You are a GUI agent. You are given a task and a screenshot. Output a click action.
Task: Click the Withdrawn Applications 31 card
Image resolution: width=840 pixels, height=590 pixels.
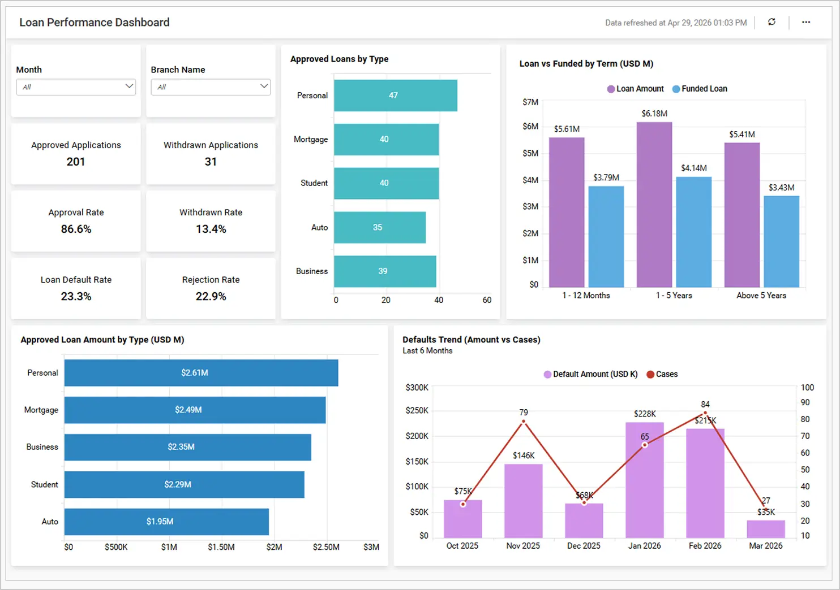click(x=211, y=154)
